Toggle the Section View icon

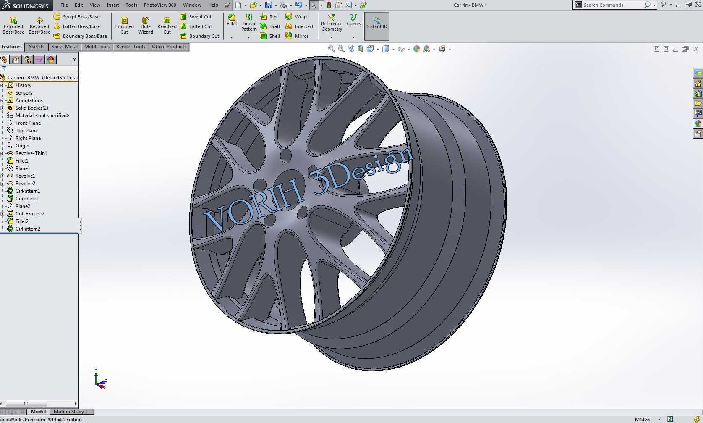[361, 49]
